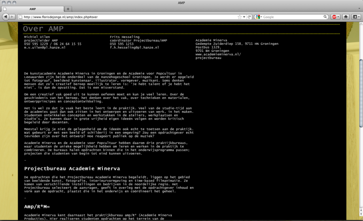Click the 'Projectbureau Academie Minerva' heading

[72, 168]
